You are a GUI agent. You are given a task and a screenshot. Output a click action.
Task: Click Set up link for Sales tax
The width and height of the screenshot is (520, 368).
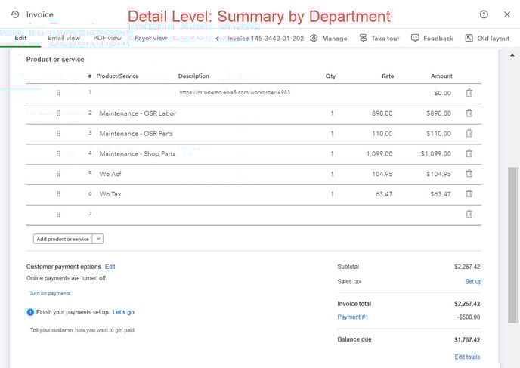click(473, 281)
